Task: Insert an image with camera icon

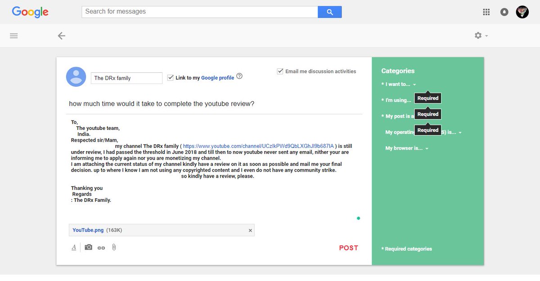Action: pos(89,247)
